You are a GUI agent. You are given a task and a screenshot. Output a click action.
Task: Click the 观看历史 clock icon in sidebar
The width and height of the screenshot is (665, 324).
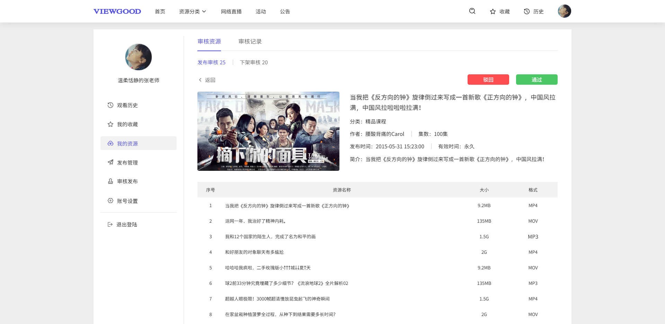tap(110, 105)
